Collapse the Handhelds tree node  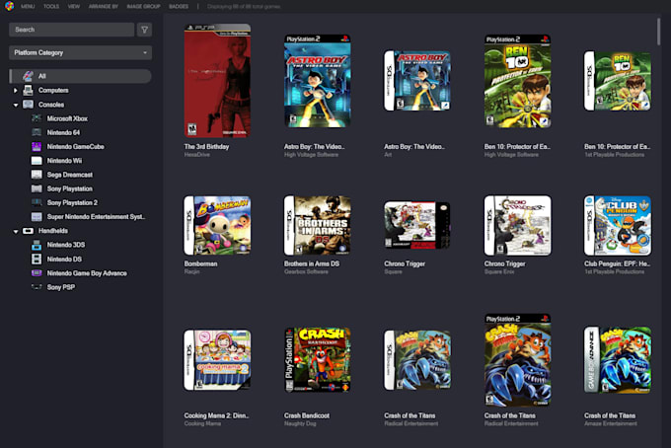pos(16,232)
